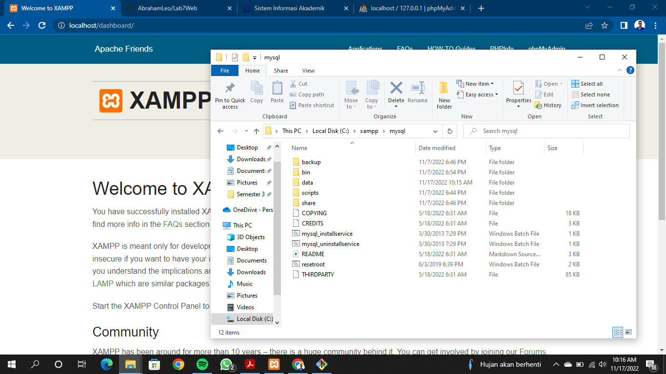Click the Paste ribbon icon
This screenshot has height=374, width=666.
coord(277,88)
